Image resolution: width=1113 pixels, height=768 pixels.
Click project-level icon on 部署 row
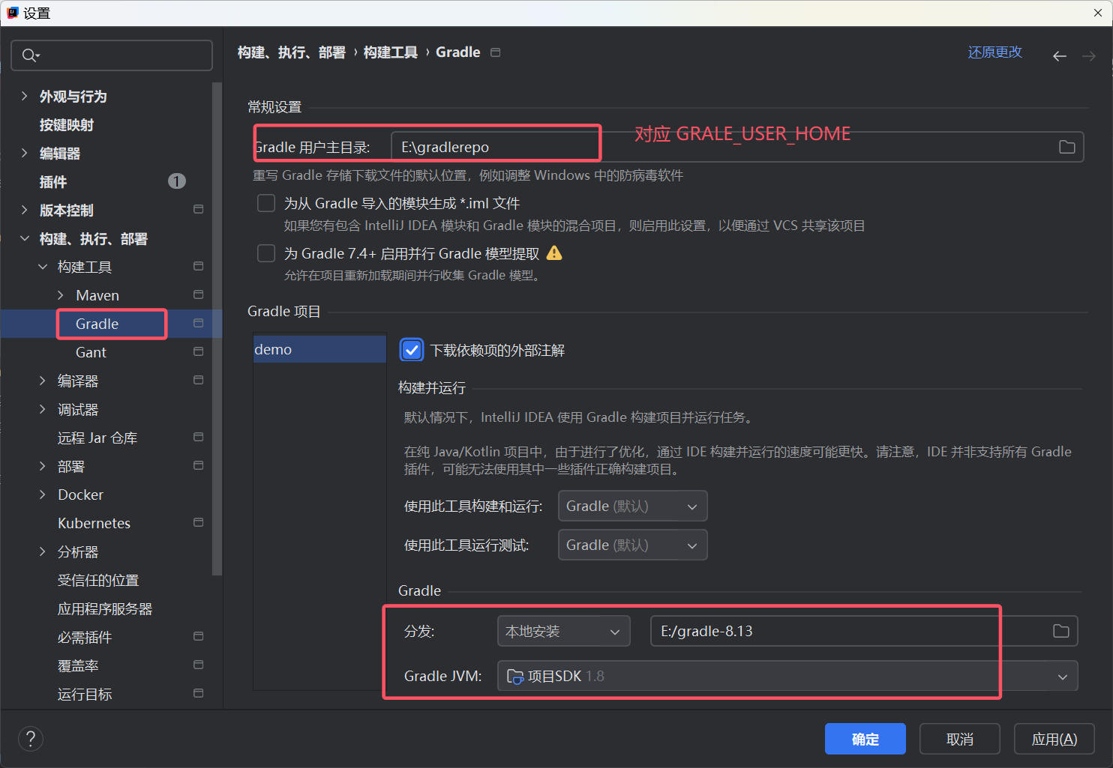point(198,465)
